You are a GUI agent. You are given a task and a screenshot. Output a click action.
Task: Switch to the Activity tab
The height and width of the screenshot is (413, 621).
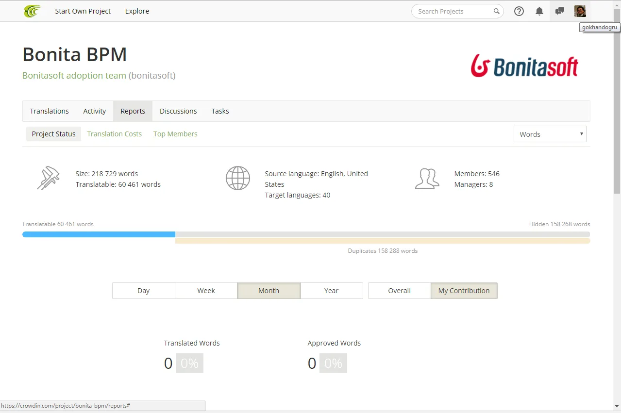95,111
